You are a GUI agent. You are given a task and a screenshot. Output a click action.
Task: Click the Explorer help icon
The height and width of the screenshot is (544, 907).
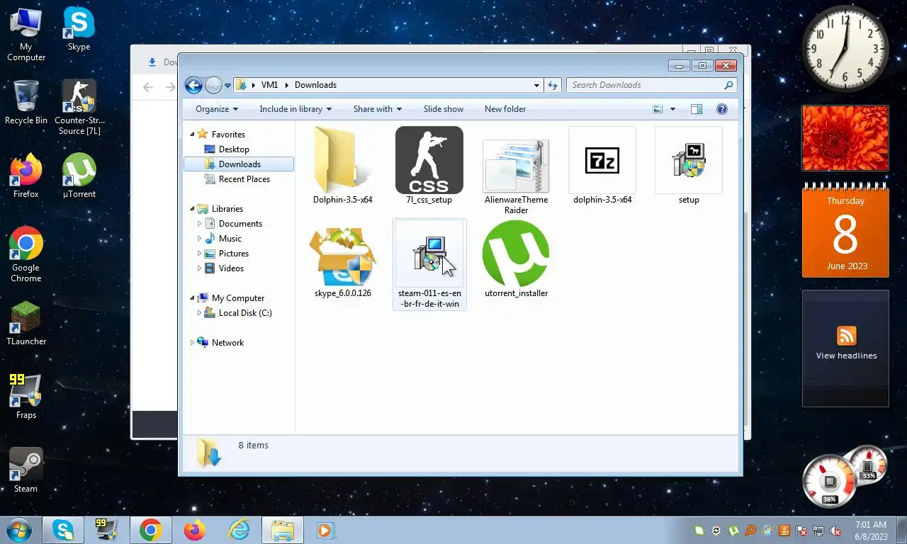(722, 109)
